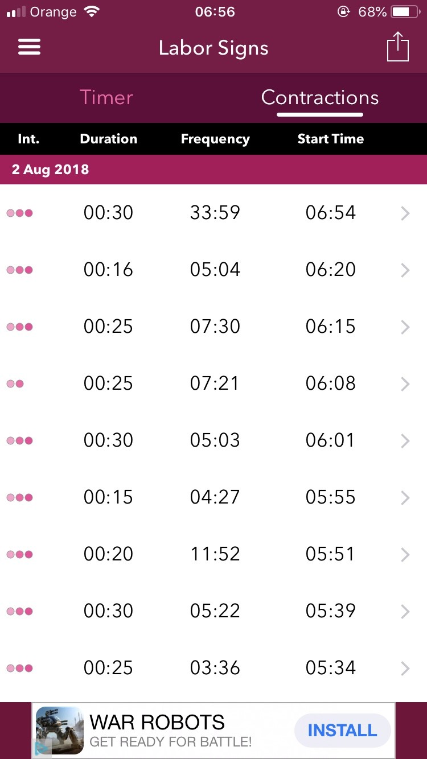Select the Contractions tab
The image size is (427, 759).
[319, 97]
